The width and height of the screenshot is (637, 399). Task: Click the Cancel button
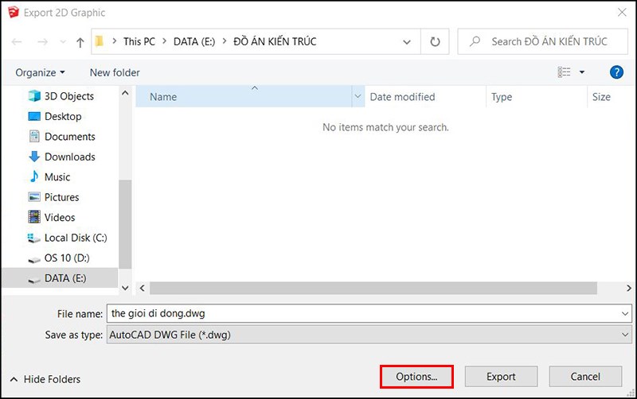585,377
